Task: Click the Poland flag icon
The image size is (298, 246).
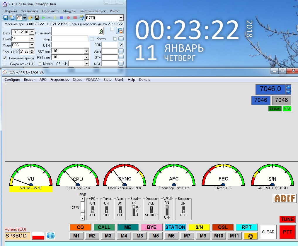Action: (38, 236)
